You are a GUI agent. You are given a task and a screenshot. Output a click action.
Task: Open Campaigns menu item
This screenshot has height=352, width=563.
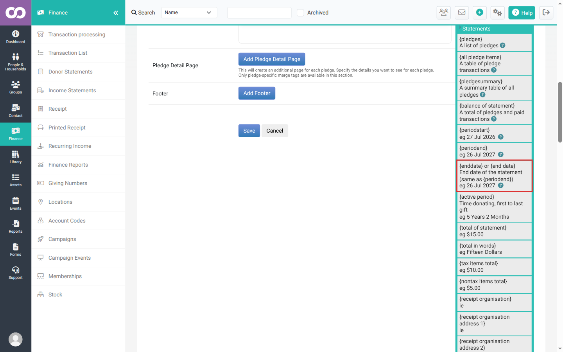point(78,239)
